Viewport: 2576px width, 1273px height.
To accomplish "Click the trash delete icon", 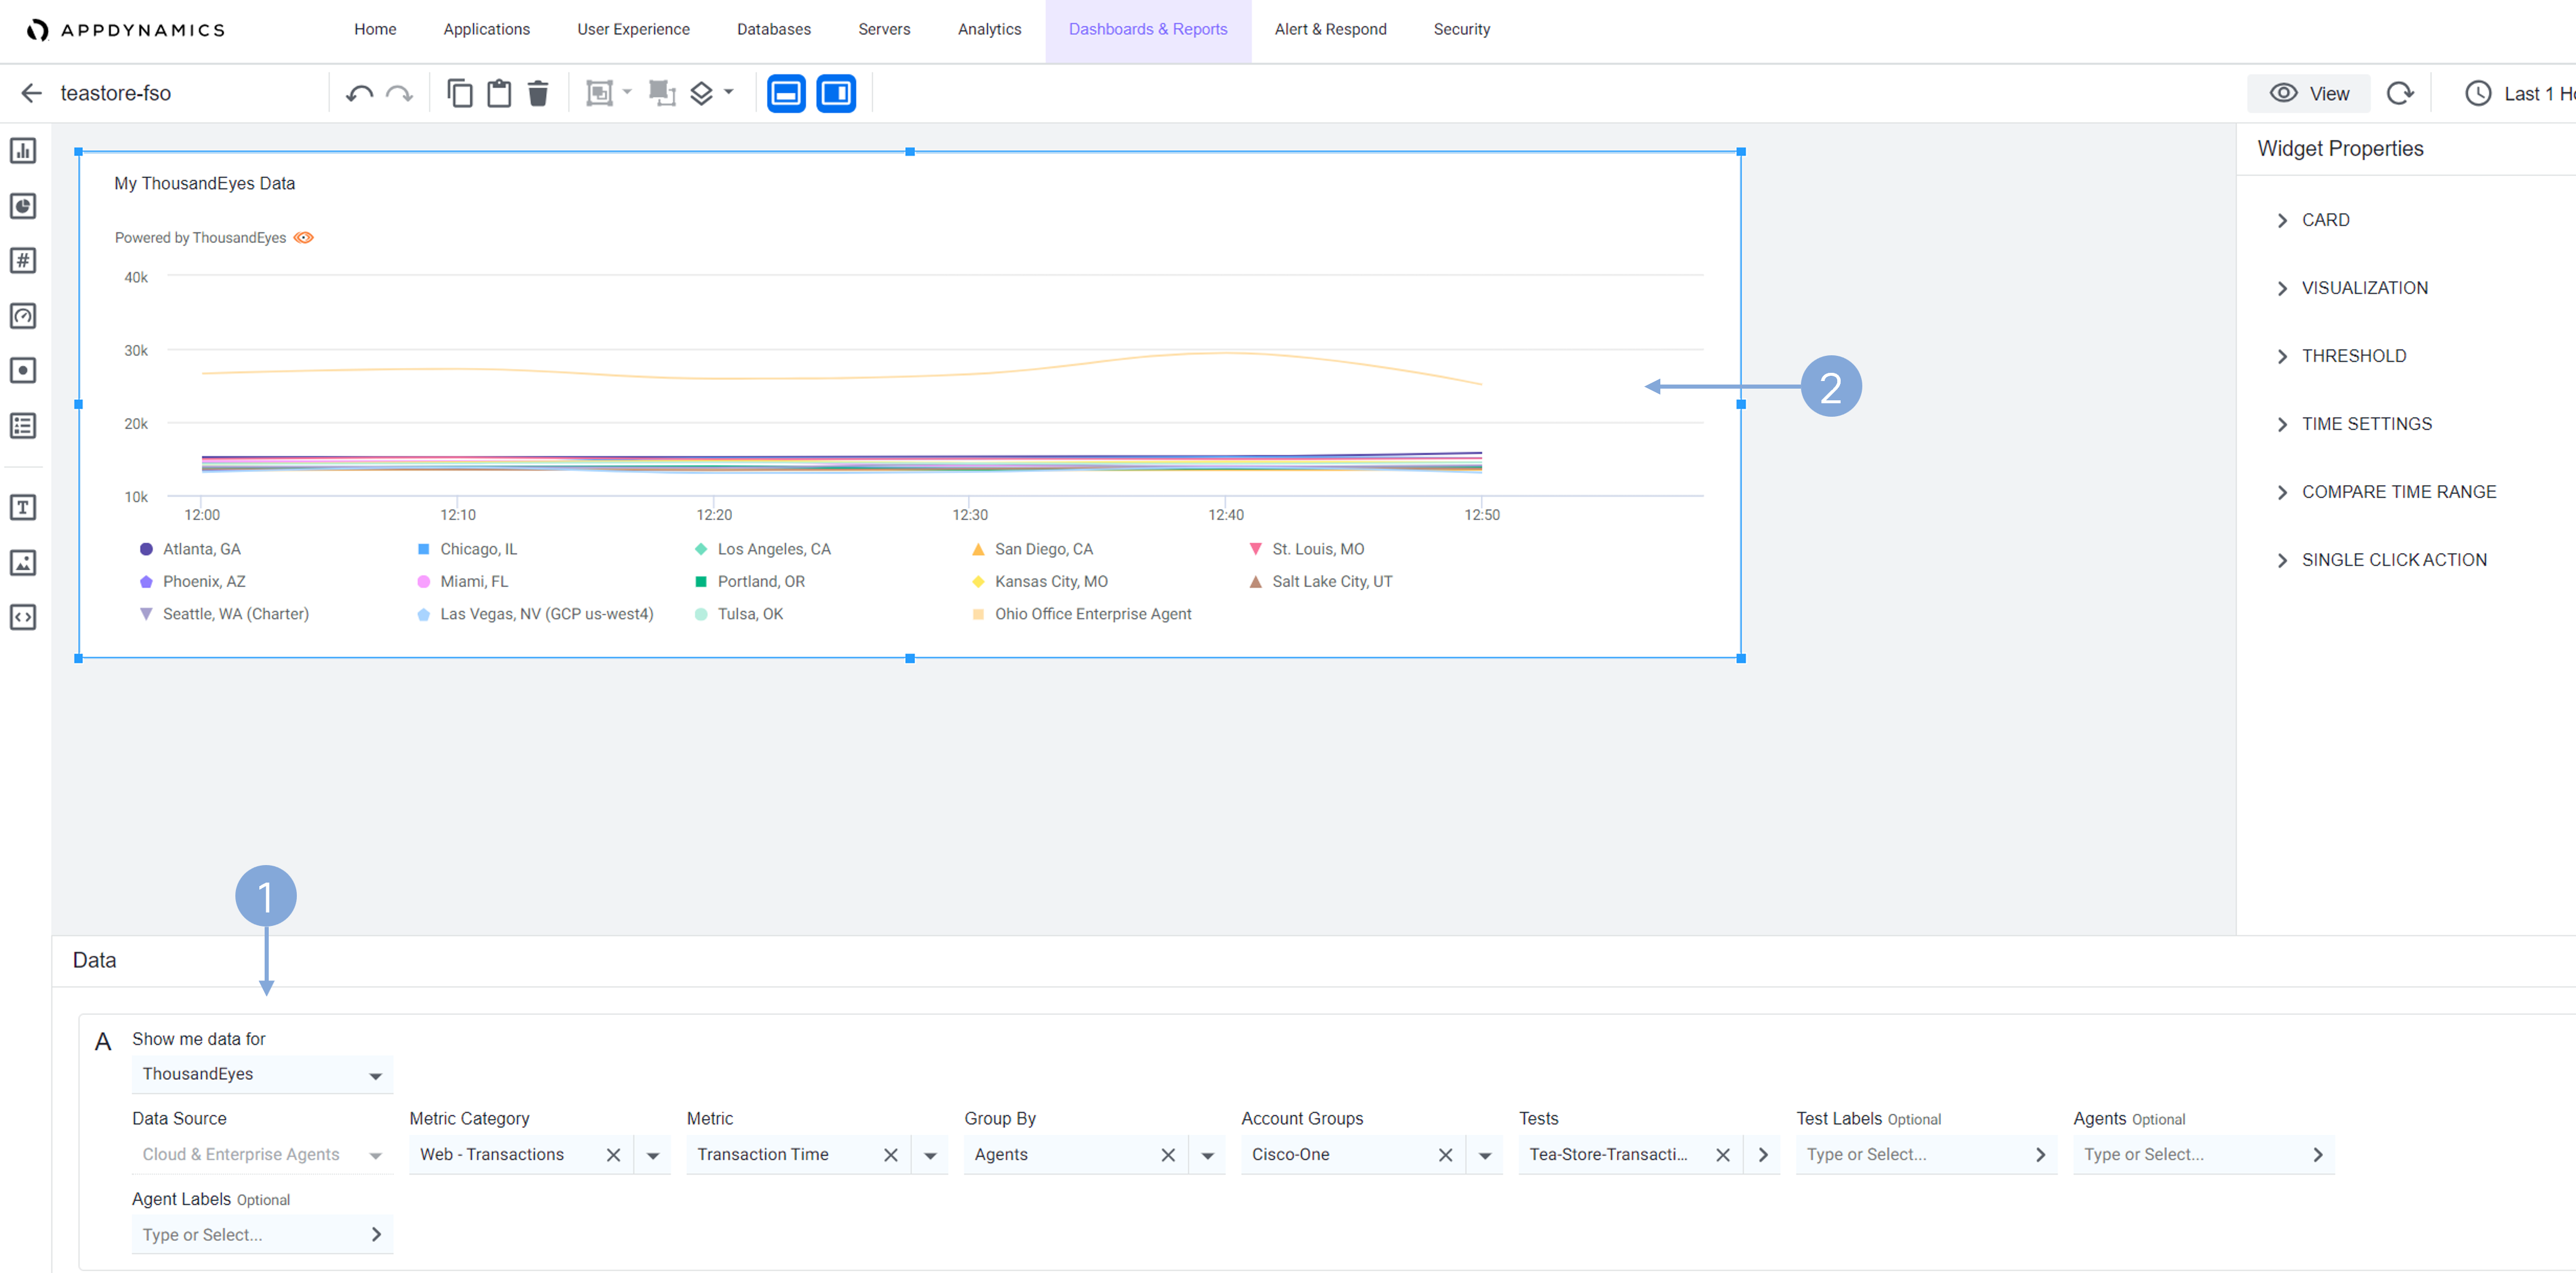I will point(538,94).
